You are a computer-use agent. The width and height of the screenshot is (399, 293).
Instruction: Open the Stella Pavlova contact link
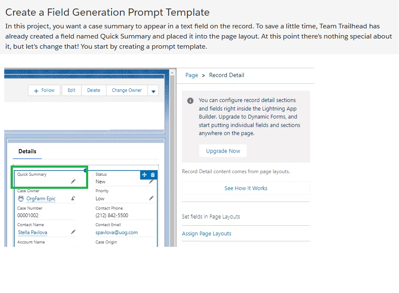(x=33, y=232)
